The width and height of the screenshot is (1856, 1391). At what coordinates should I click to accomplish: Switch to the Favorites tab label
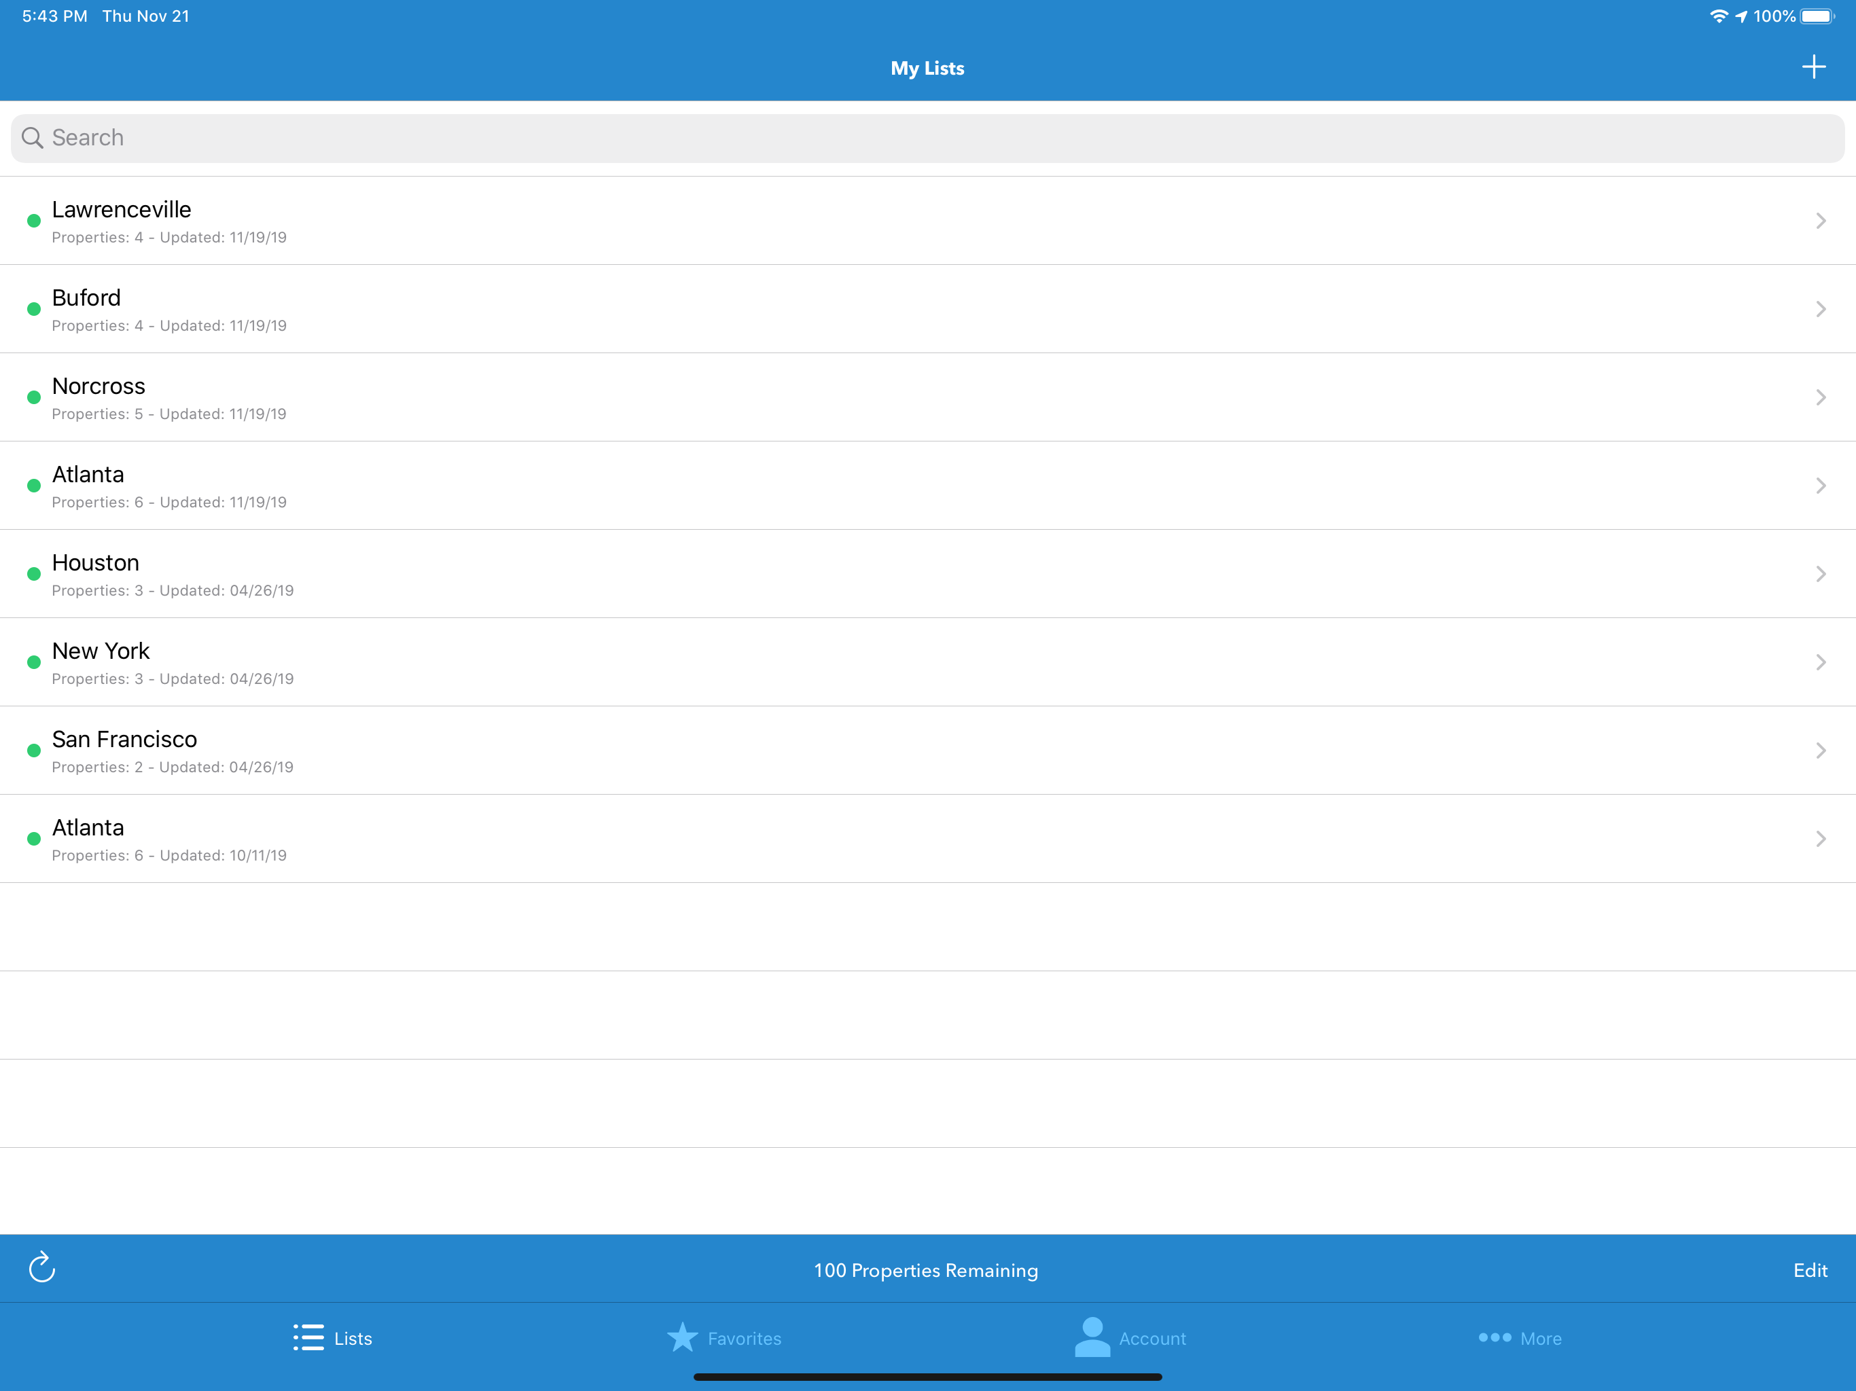pos(745,1338)
